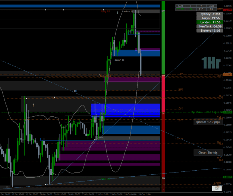Click the 'f' session letter label

(x=33, y=105)
